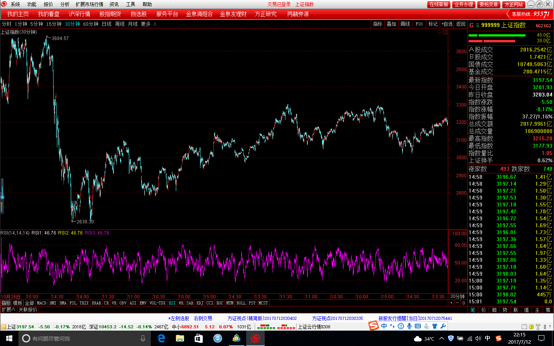Switch the tick panel to the 价 tab
554x346 pixels.
[x=484, y=310]
